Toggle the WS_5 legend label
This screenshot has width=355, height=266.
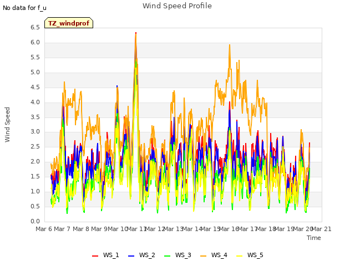(255, 255)
